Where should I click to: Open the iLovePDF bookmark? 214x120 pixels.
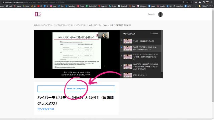pos(103,6)
